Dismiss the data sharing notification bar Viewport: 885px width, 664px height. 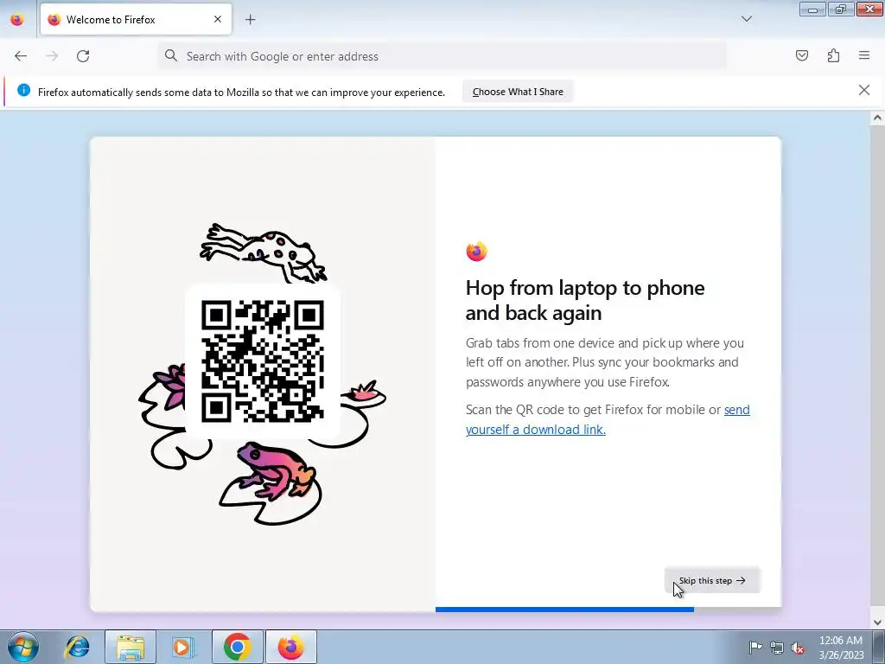point(863,90)
